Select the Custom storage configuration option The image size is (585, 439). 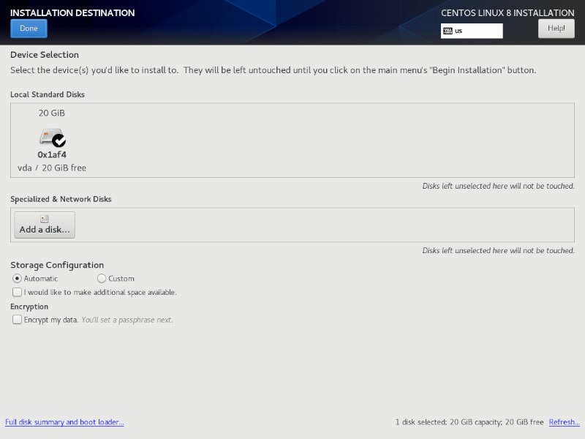pyautogui.click(x=102, y=278)
